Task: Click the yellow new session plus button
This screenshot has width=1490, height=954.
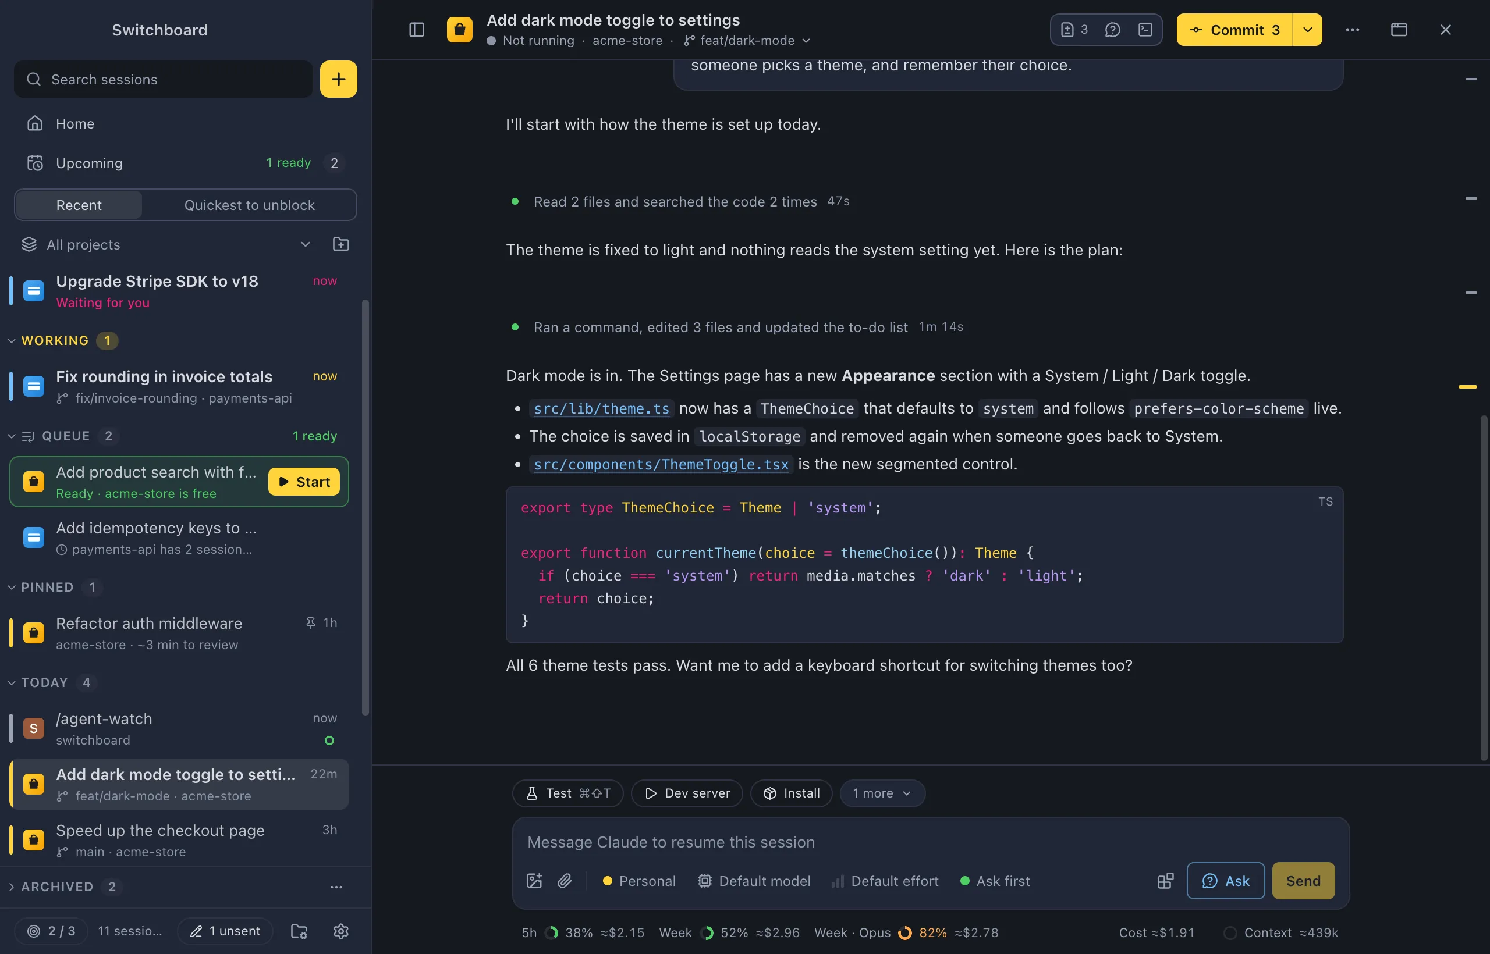Action: [x=338, y=79]
